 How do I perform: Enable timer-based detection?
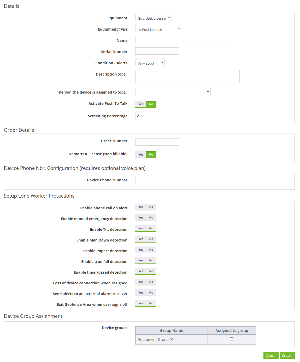click(141, 271)
